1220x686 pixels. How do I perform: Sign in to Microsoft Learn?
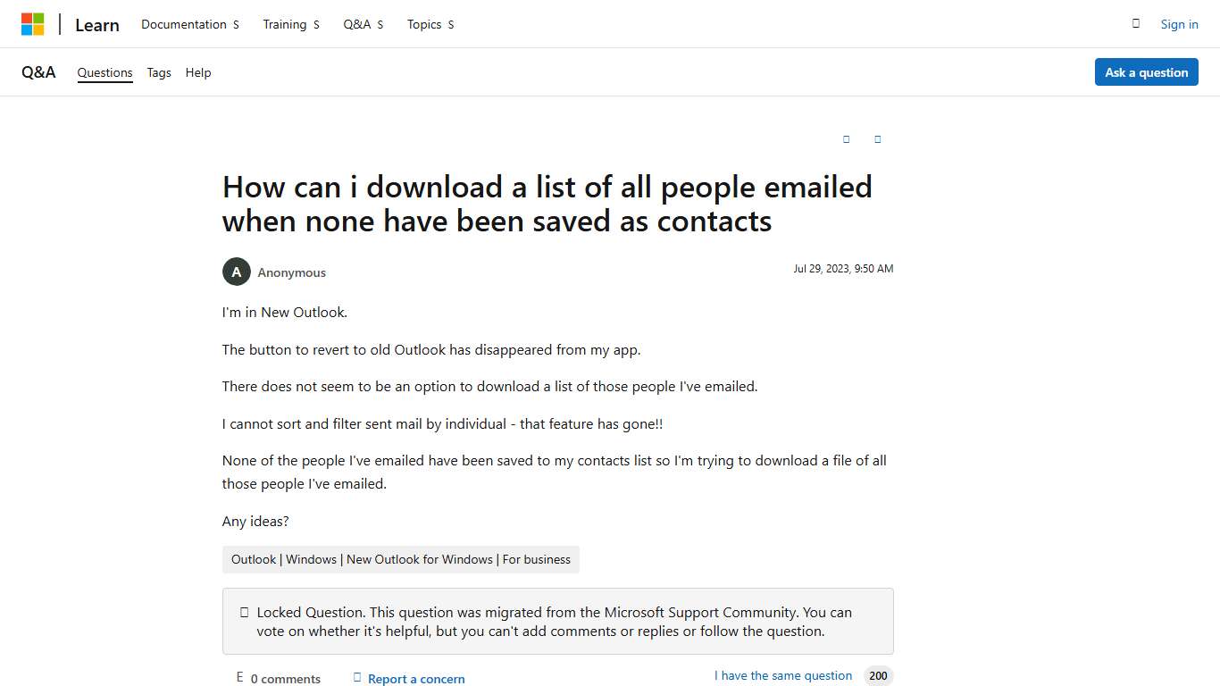coord(1179,24)
